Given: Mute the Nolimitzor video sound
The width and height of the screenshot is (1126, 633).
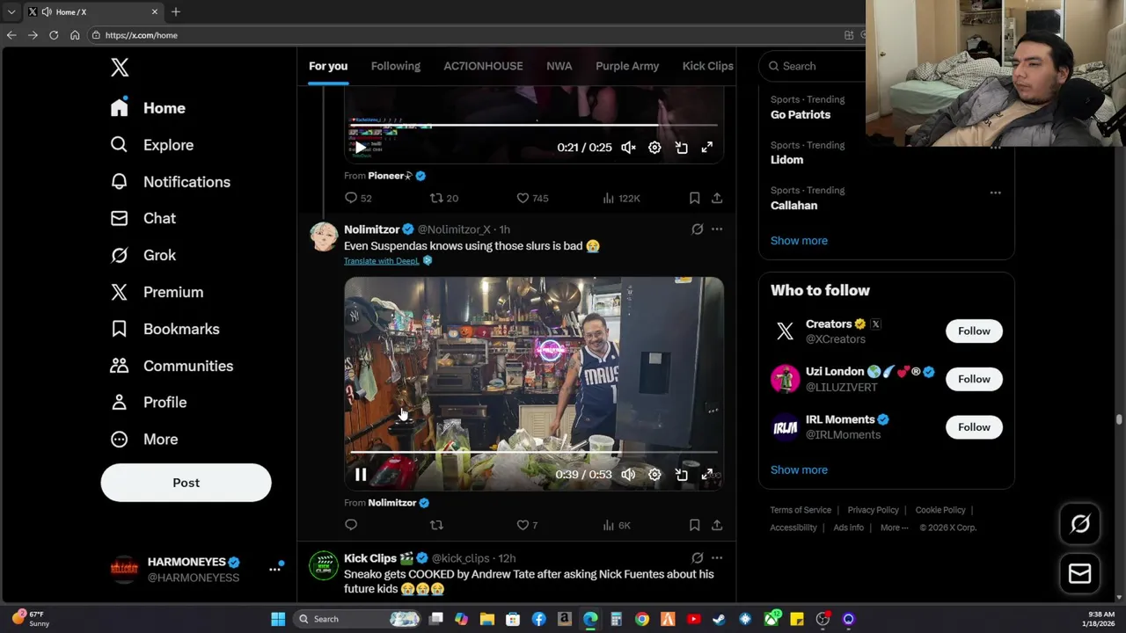Looking at the screenshot, I should 628,475.
